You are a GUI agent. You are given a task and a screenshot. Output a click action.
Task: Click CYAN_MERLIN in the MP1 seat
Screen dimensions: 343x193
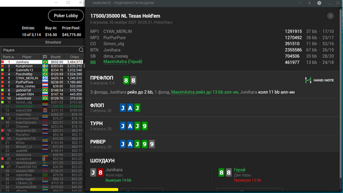click(x=118, y=31)
